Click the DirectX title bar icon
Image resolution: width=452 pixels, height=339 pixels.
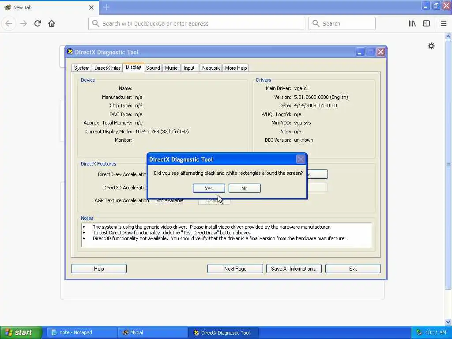70,52
